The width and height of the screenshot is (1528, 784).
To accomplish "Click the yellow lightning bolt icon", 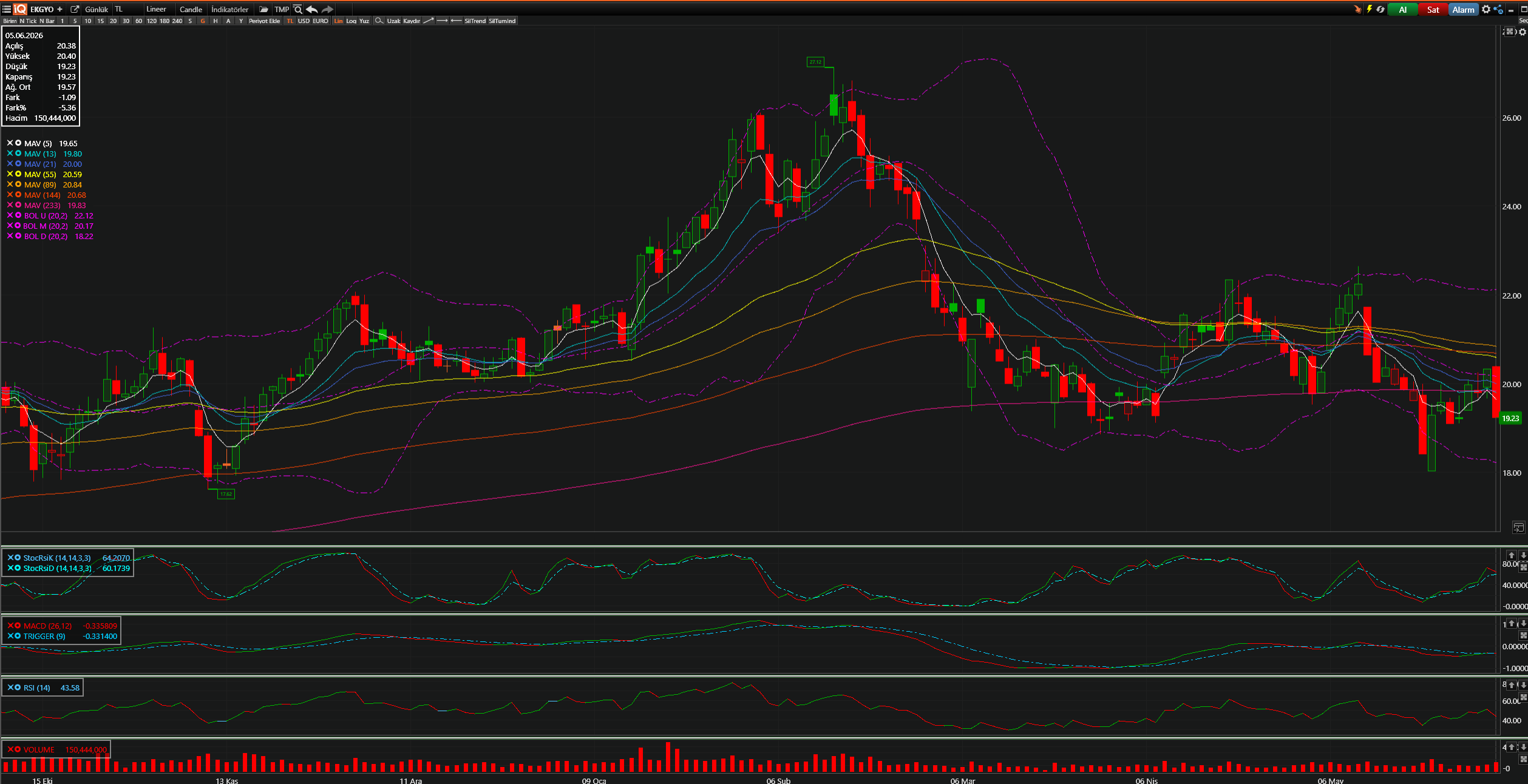I will pyautogui.click(x=1370, y=9).
